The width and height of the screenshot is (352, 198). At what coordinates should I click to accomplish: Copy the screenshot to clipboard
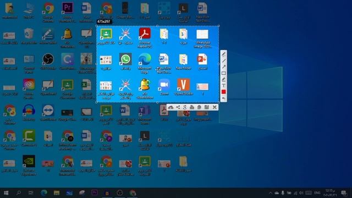tap(199, 107)
